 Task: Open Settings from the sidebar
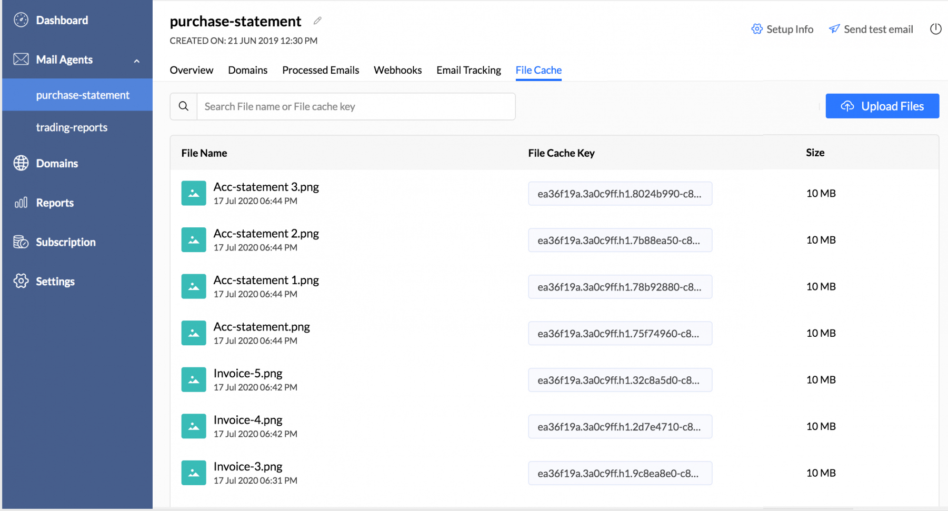55,282
